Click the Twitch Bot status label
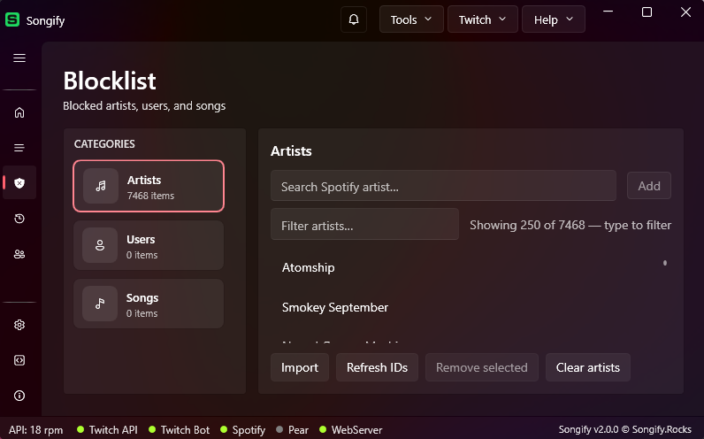Viewport: 704px width, 439px height. point(185,430)
